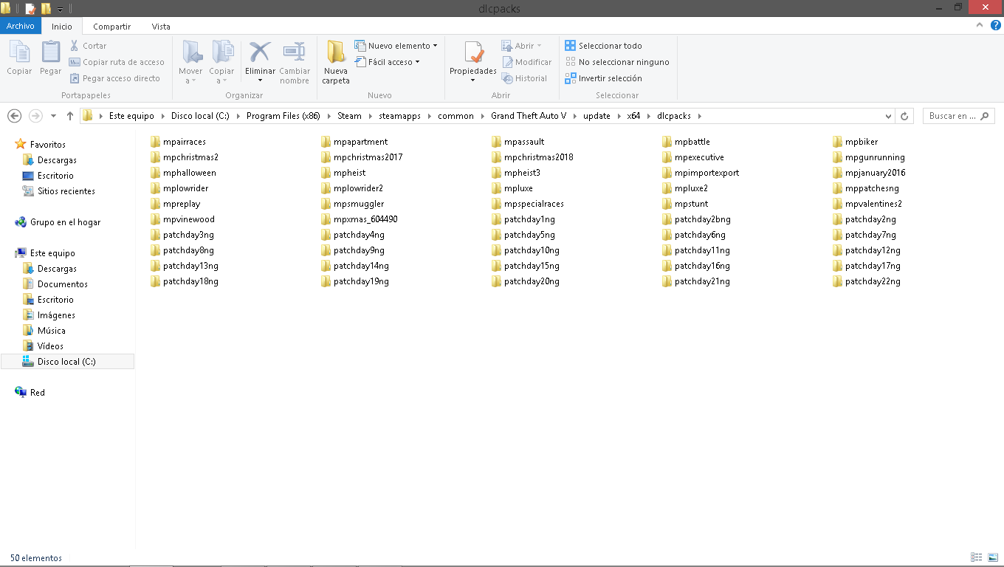Click the back navigation arrow
This screenshot has width=1004, height=567.
click(x=14, y=116)
